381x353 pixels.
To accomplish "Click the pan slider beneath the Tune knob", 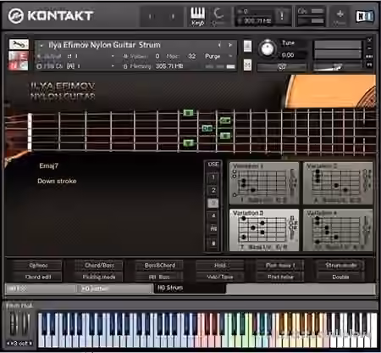I will pyautogui.click(x=282, y=67).
